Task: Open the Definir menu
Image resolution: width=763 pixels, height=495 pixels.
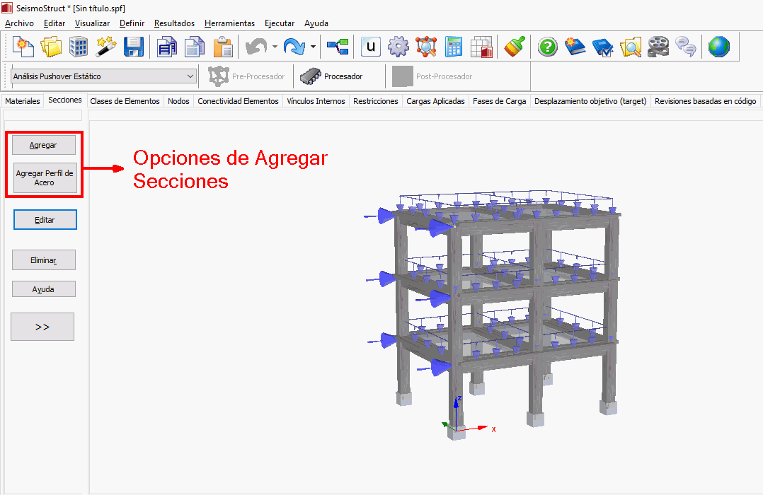Action: pyautogui.click(x=132, y=23)
